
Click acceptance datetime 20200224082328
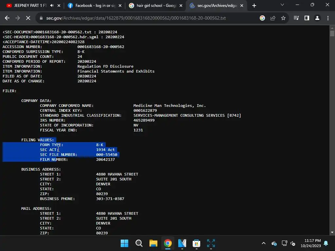(68, 42)
